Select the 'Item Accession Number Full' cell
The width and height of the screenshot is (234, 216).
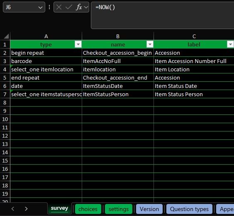click(194, 61)
